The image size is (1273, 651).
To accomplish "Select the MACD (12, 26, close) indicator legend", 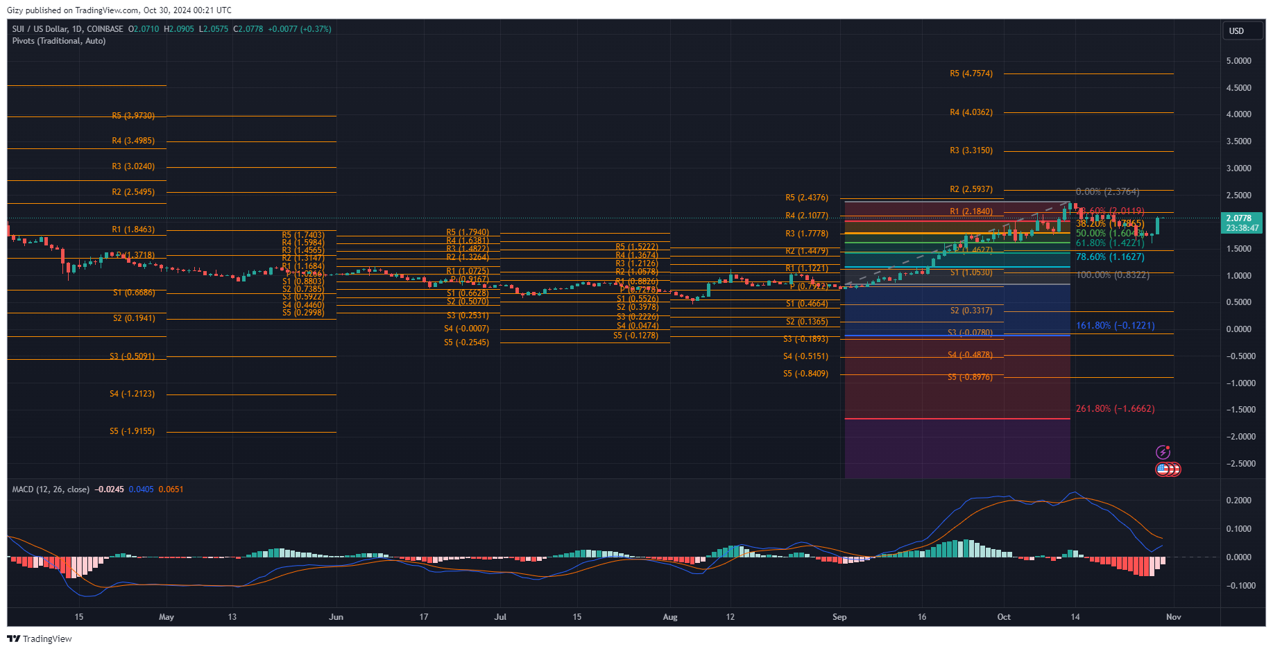I will click(51, 489).
